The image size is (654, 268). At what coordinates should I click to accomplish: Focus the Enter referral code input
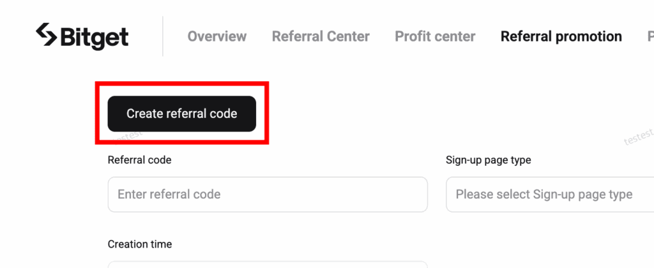tap(268, 194)
